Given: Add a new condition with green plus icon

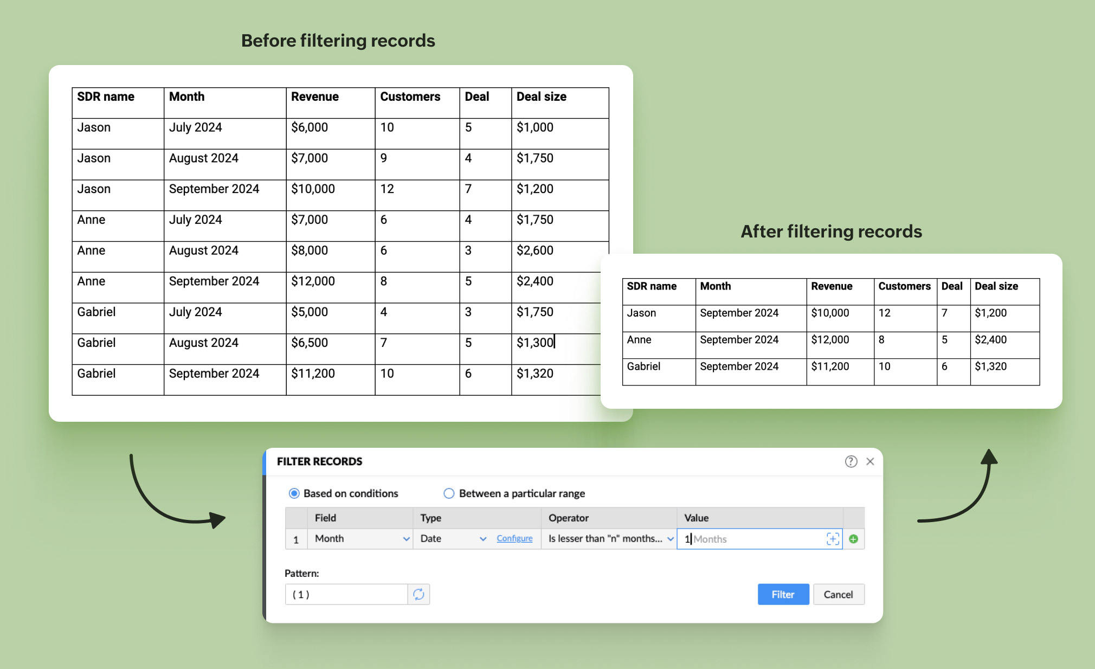Looking at the screenshot, I should click(x=853, y=539).
